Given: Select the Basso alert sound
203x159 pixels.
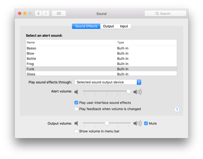Looking at the screenshot, I should coord(101,48).
